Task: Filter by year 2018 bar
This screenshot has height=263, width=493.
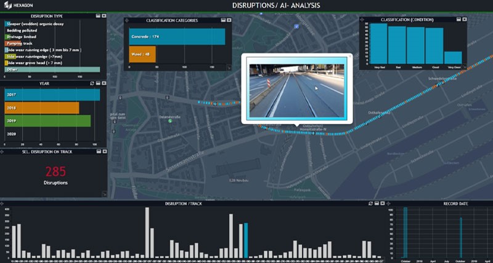Action: click(x=42, y=108)
